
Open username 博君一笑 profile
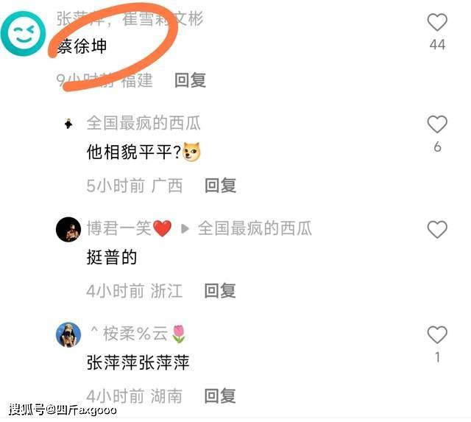click(x=130, y=228)
